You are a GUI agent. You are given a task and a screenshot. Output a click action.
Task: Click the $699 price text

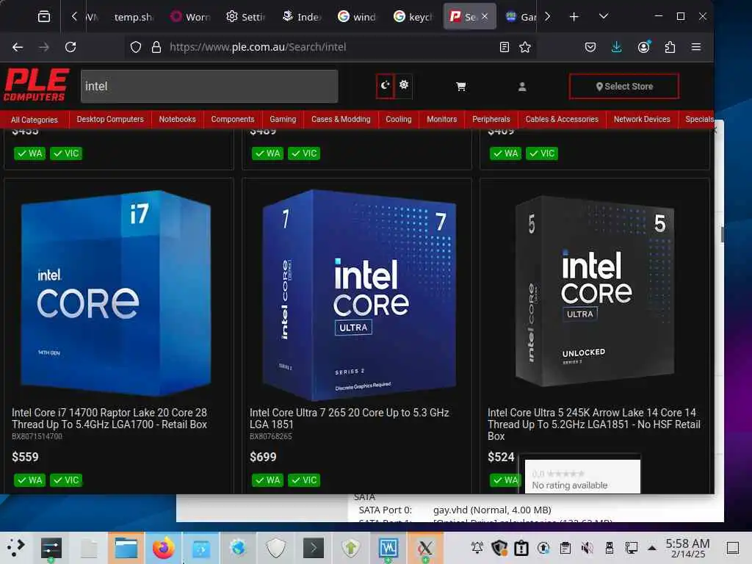263,457
